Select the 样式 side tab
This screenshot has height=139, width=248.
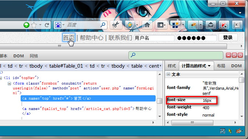pos(172,66)
